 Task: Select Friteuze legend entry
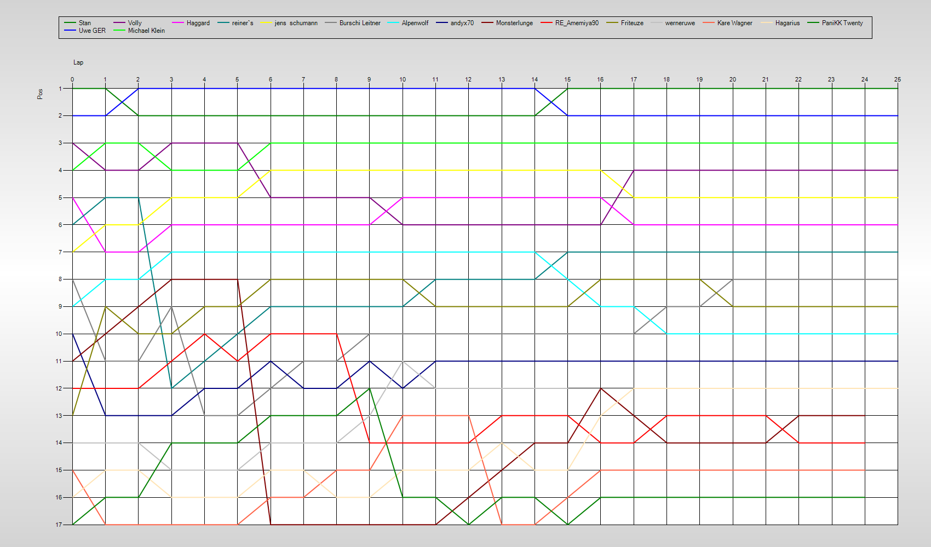coord(632,23)
